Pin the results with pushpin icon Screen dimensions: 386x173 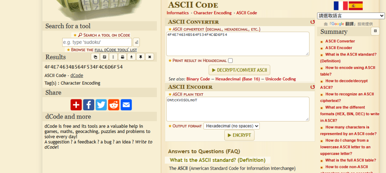point(140,57)
